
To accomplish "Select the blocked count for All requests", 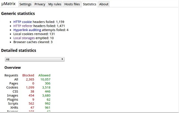I will 30,79.
